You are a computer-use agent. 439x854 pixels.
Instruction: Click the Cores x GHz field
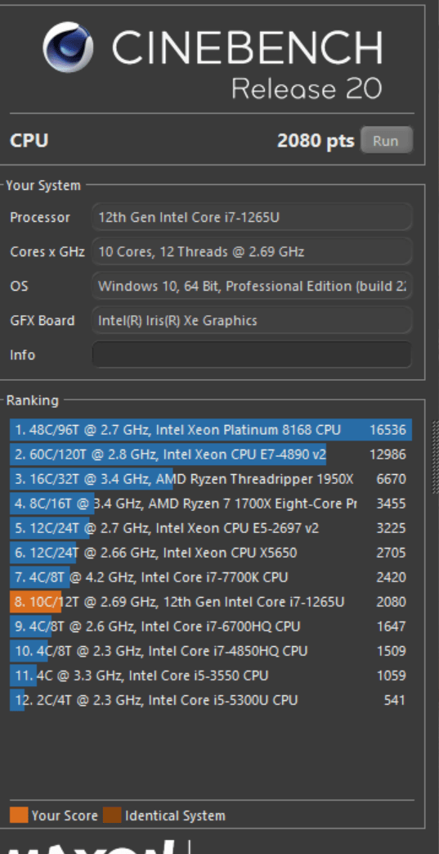(x=252, y=251)
